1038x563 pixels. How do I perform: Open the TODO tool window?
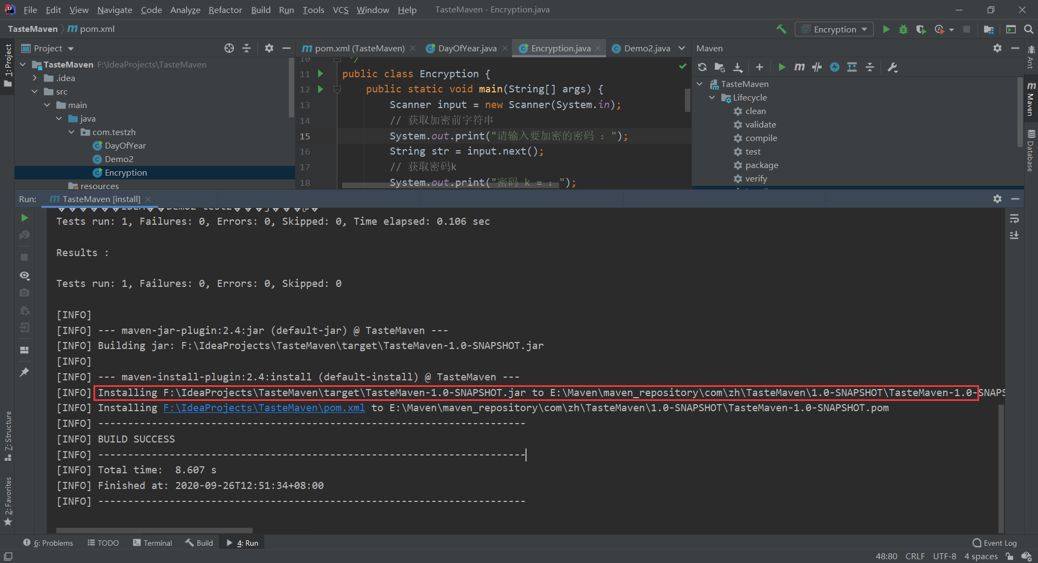point(103,543)
